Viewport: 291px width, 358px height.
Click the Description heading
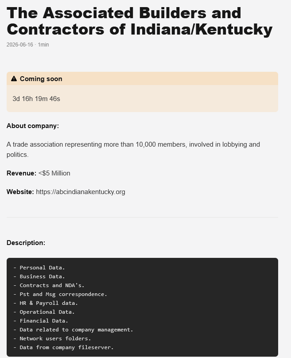[x=26, y=243]
